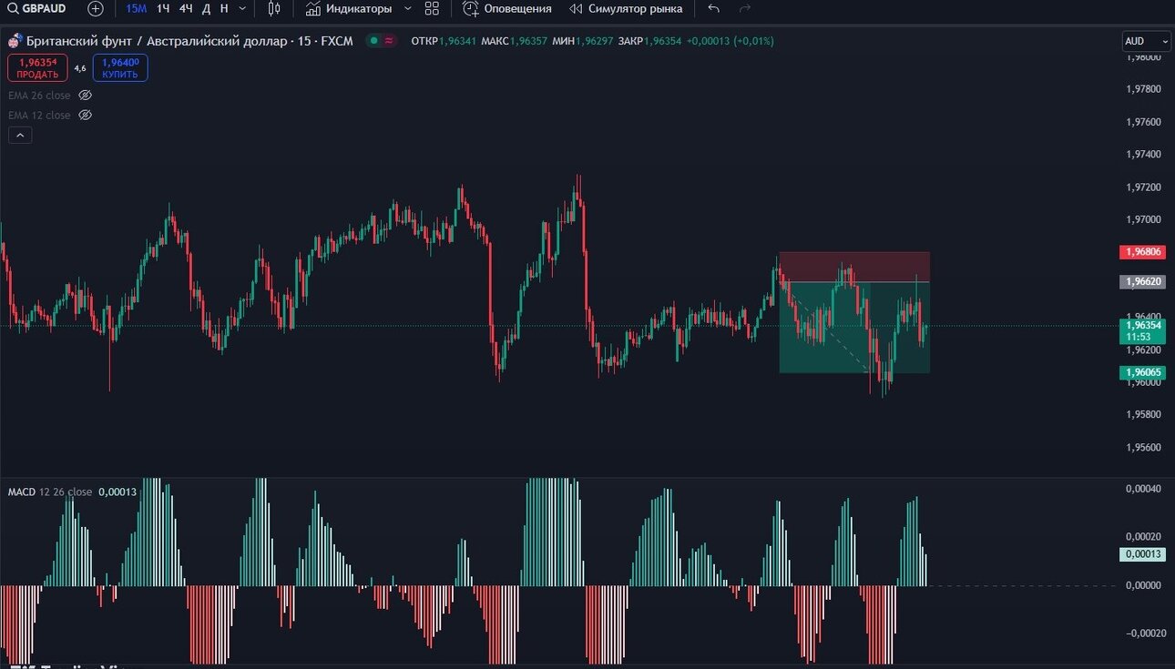The image size is (1175, 669).
Task: Open the indicator templates grid icon
Action: (432, 8)
